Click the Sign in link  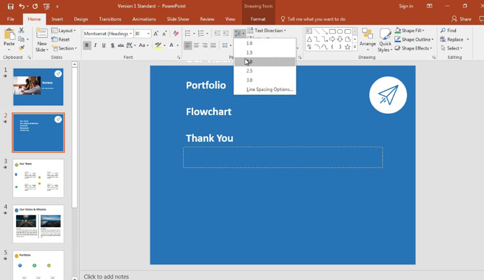(406, 6)
